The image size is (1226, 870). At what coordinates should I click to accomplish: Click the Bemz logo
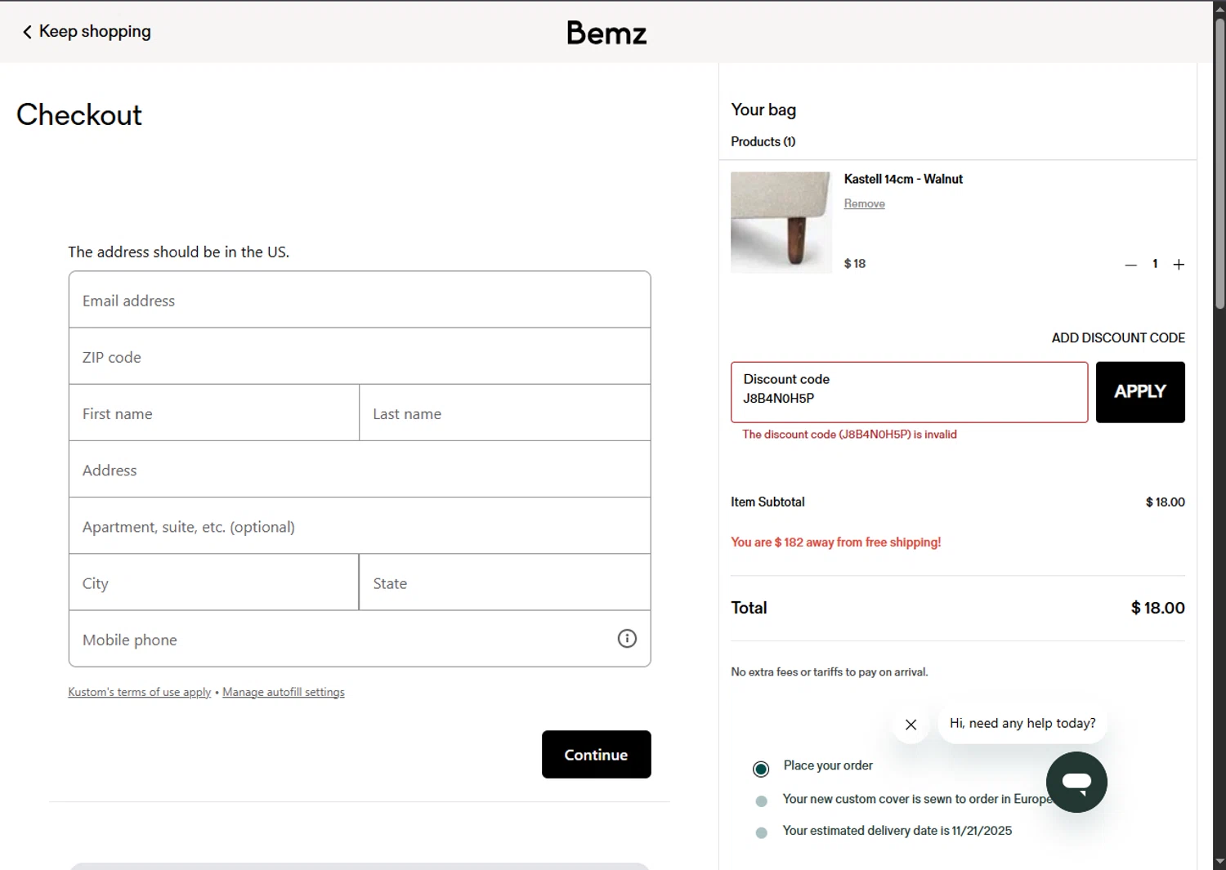(x=606, y=33)
